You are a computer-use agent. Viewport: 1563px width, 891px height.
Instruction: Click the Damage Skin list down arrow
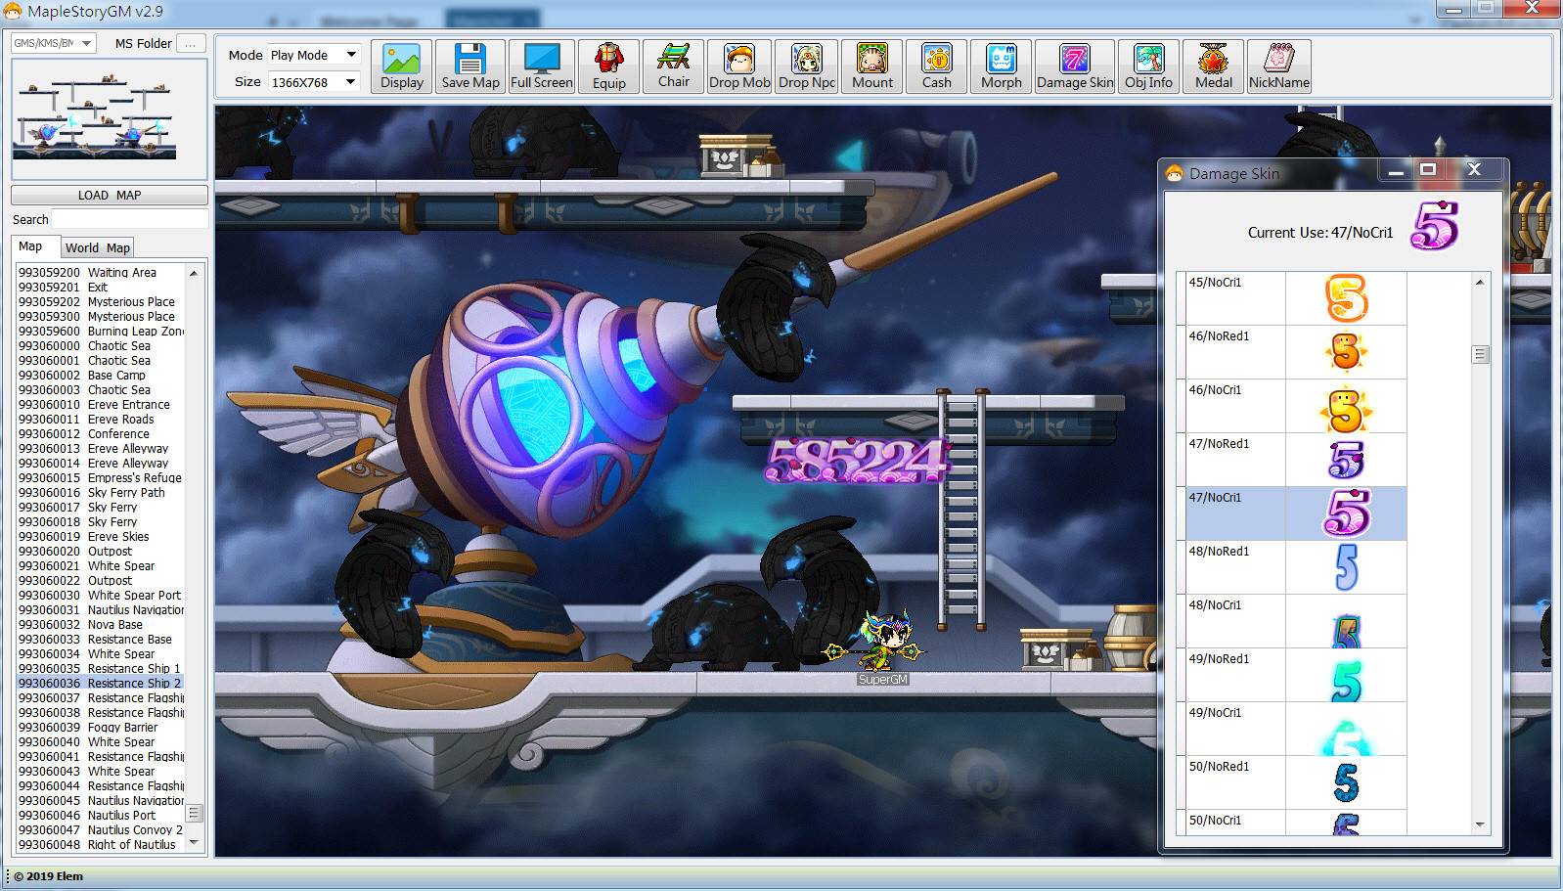(x=1480, y=824)
